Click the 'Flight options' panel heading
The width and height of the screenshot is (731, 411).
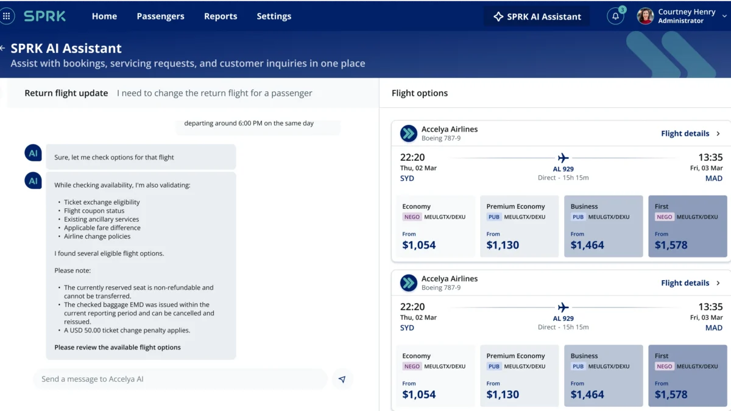[420, 93]
